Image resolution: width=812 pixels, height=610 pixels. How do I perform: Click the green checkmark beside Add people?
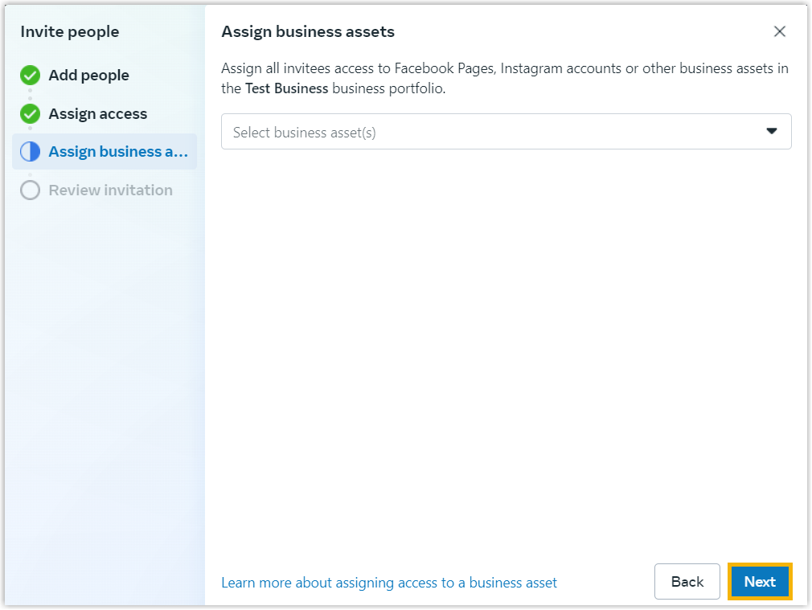30,76
